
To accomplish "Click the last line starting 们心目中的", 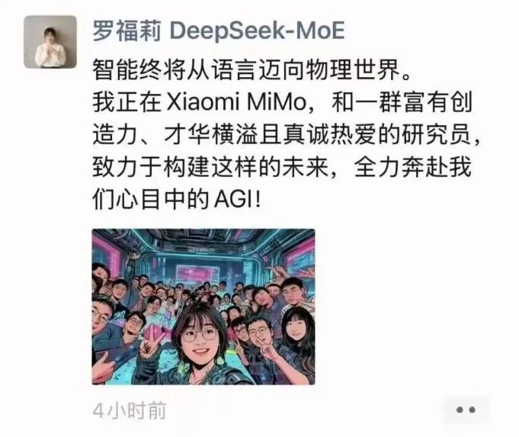I will coord(177,200).
